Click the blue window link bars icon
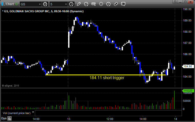The image size is (195, 122). pos(3,4)
